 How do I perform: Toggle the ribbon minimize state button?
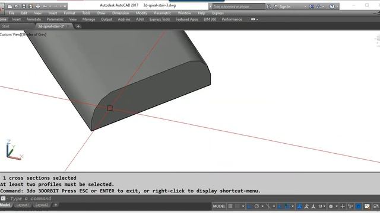coord(253,20)
